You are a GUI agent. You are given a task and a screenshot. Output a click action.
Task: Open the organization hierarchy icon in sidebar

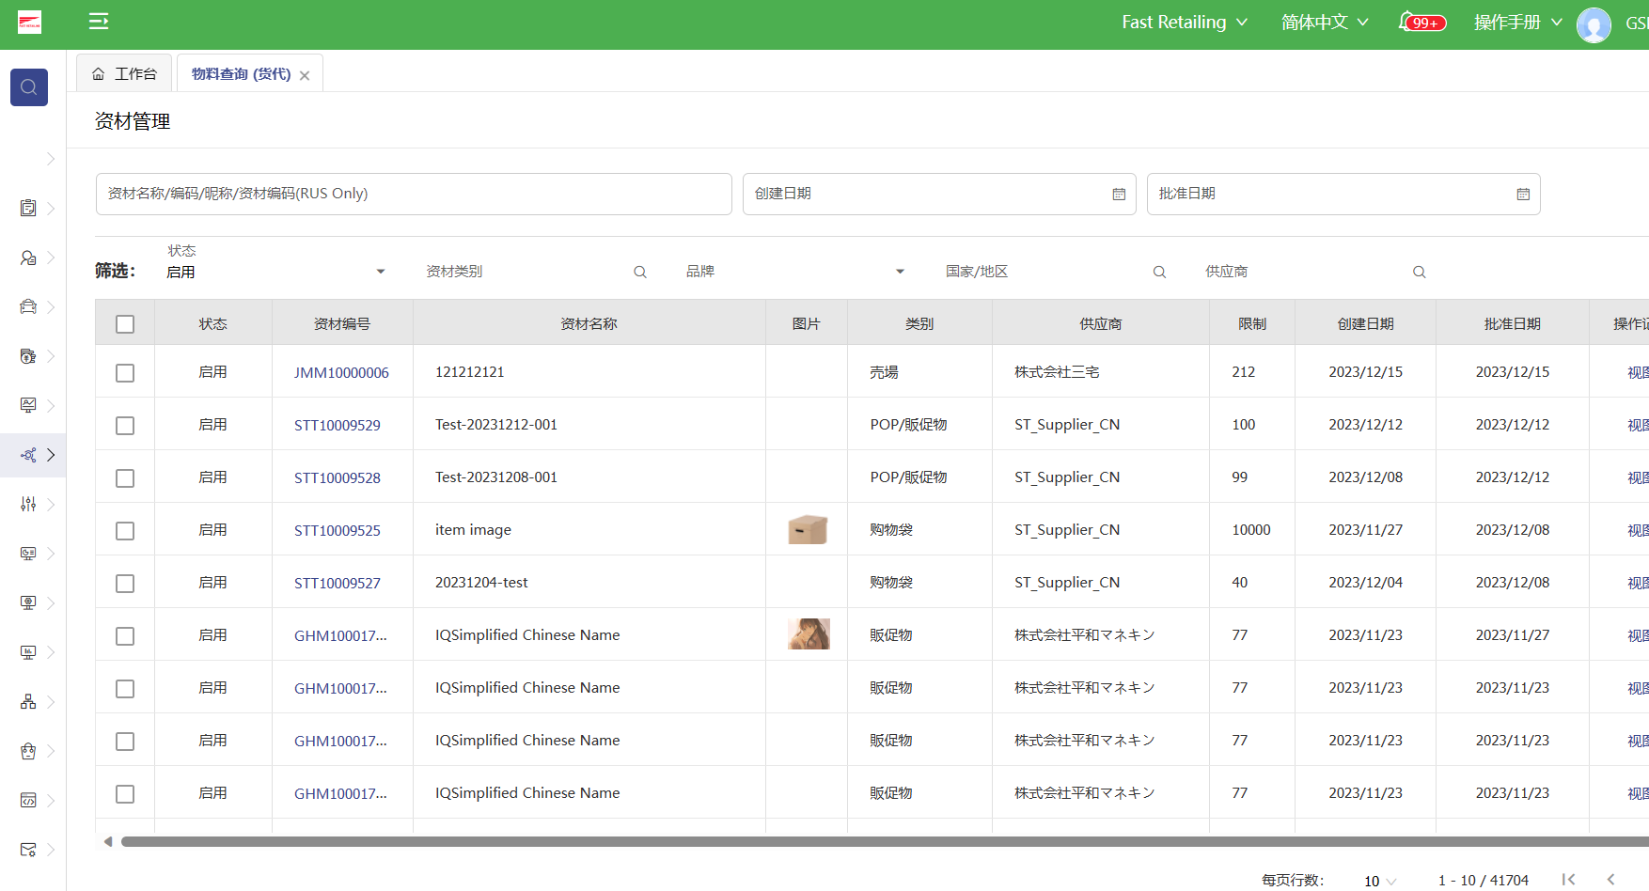click(28, 702)
